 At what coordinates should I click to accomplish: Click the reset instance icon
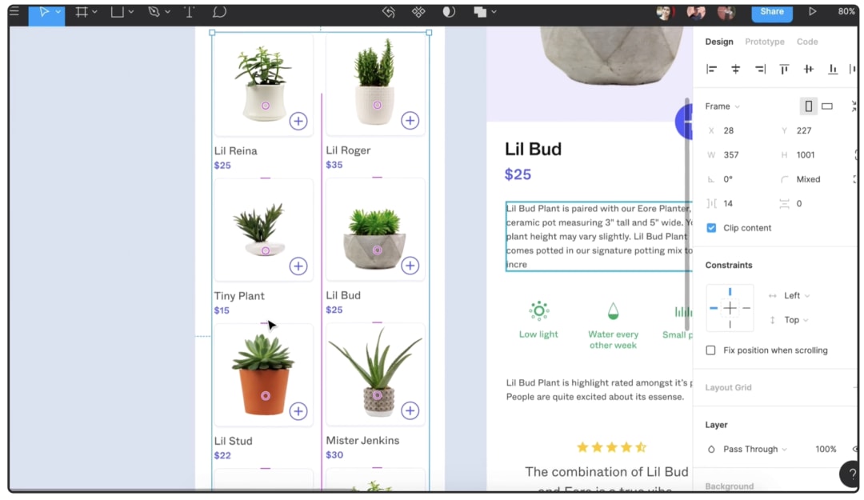point(389,11)
